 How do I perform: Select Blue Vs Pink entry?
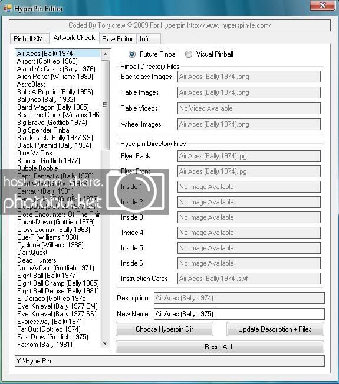pos(58,153)
